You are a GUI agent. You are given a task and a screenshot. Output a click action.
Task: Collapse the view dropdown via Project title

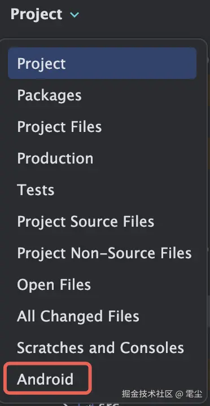(36, 14)
